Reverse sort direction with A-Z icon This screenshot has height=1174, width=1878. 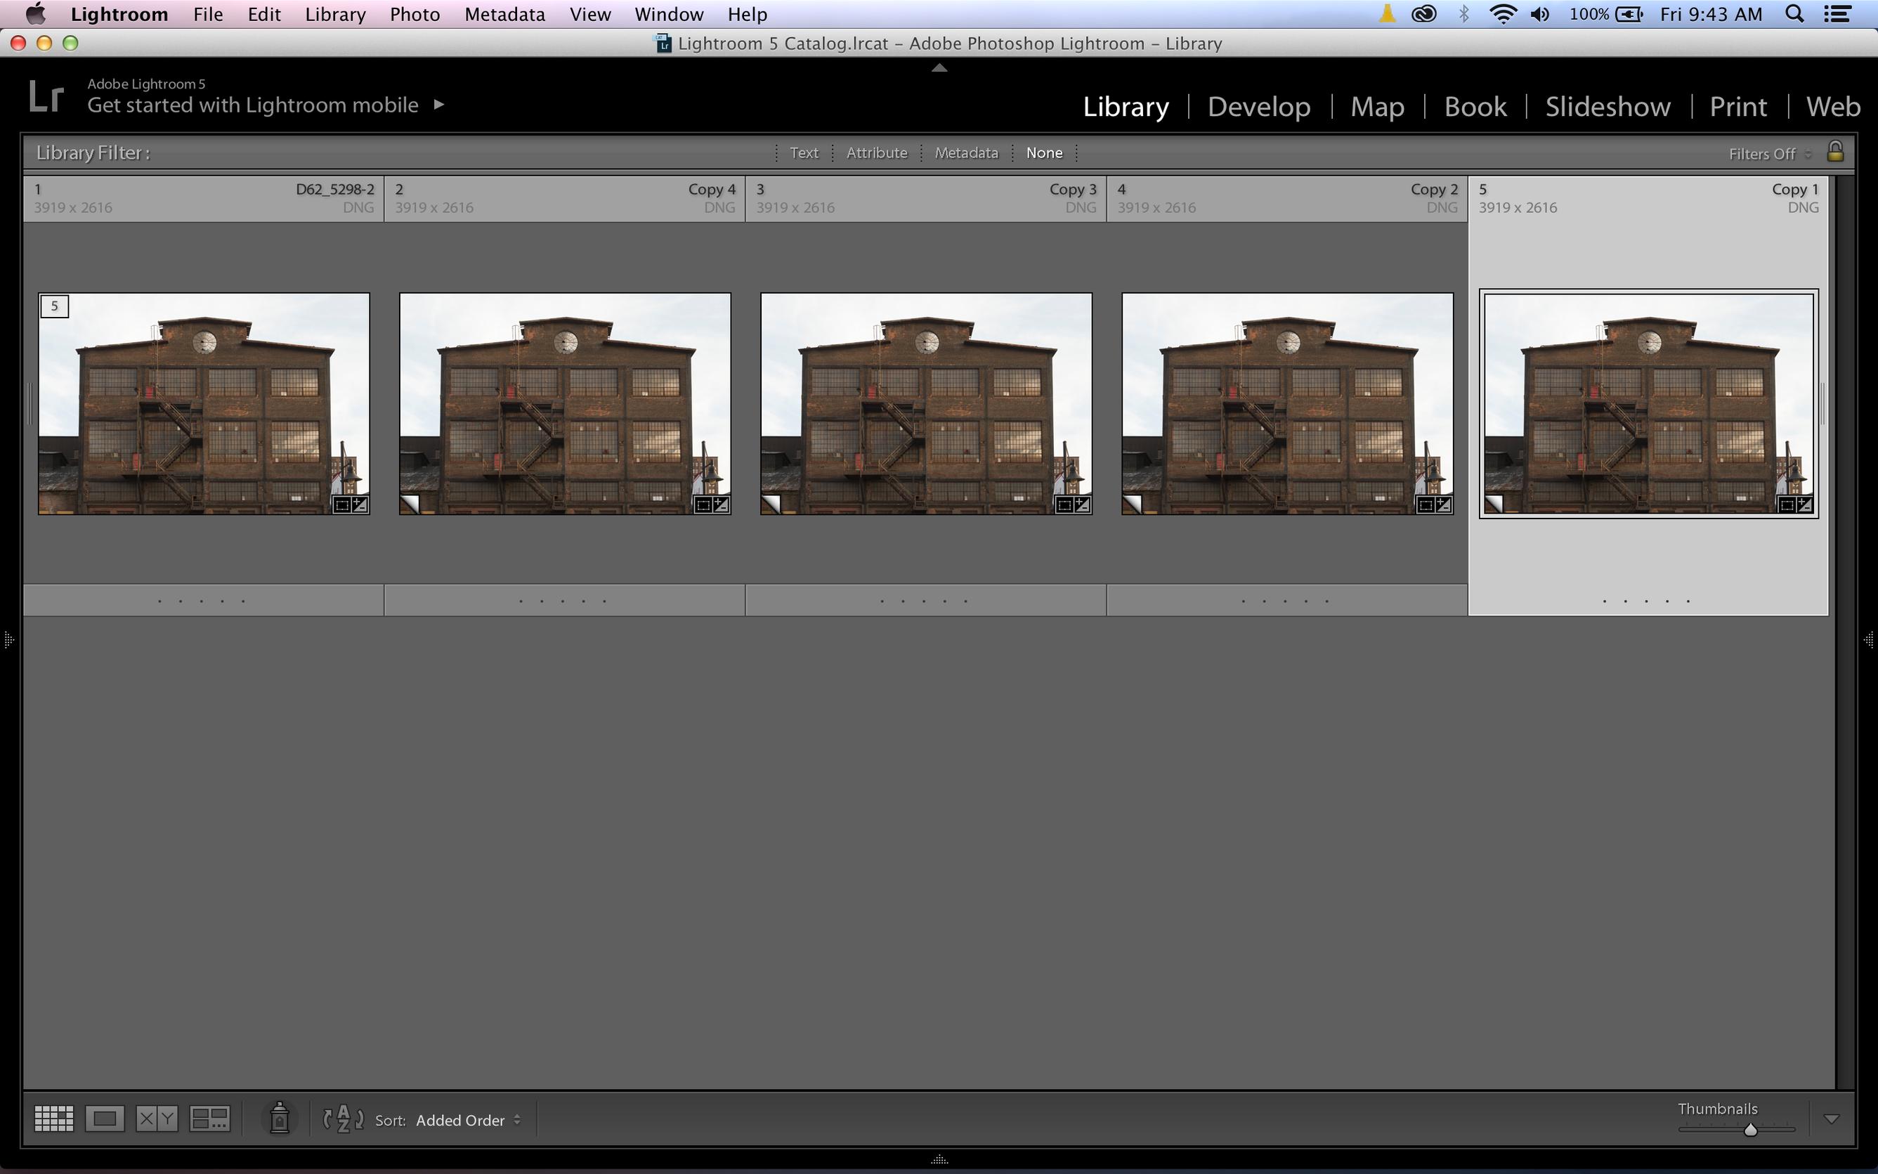[343, 1119]
